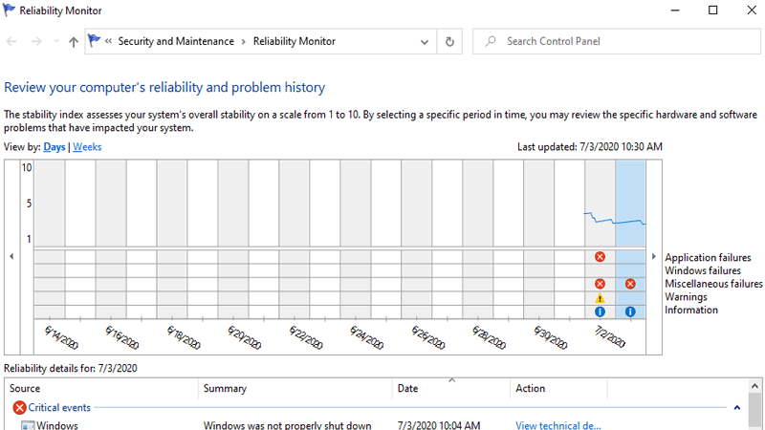
Task: Open View technical details link
Action: click(558, 425)
